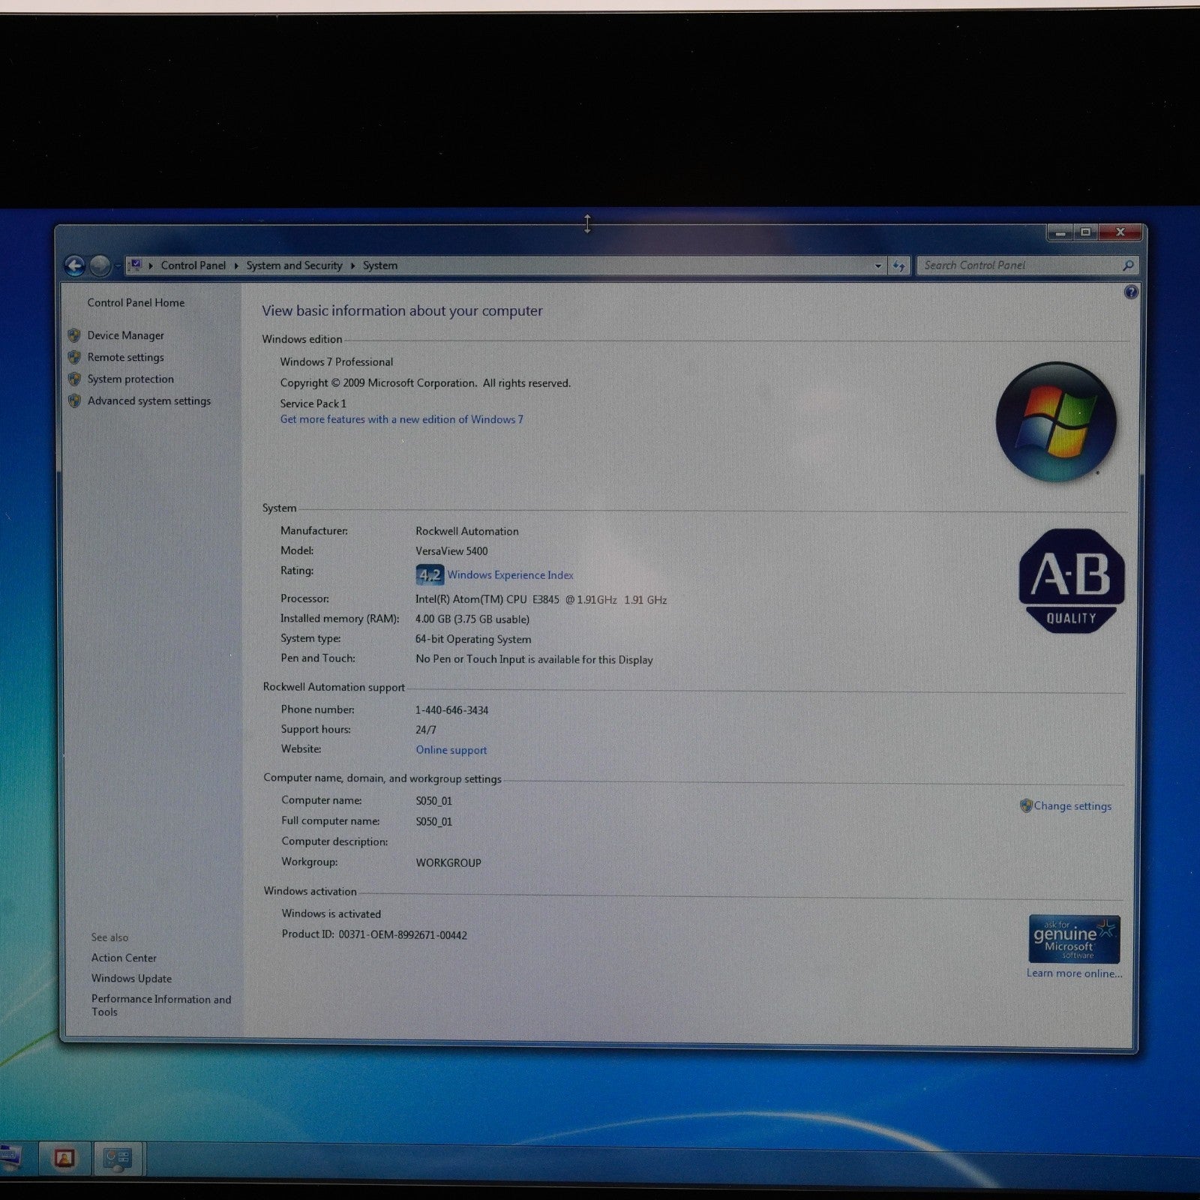The height and width of the screenshot is (1200, 1200).
Task: Open Windows Update under See also
Action: click(131, 979)
